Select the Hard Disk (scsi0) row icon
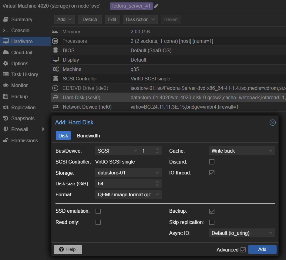Screen dimensions: 286x260 click(x=56, y=98)
